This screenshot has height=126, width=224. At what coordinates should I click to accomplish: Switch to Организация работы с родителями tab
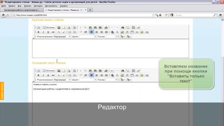coord(22,10)
